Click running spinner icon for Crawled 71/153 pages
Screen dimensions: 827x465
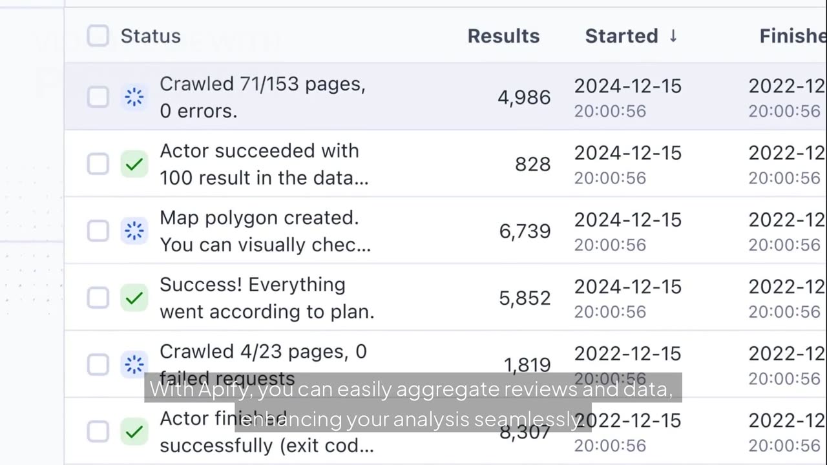(134, 98)
